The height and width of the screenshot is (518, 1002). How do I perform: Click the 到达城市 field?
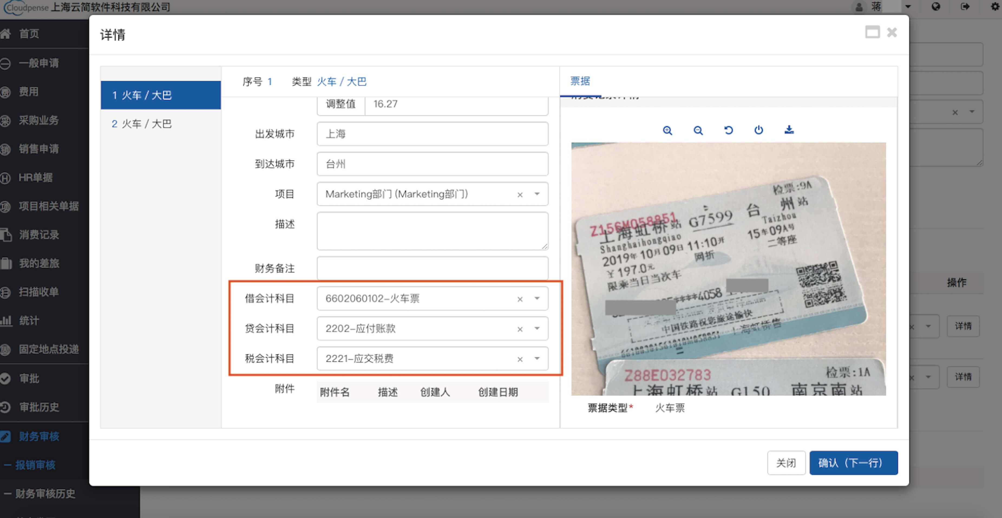tap(433, 164)
